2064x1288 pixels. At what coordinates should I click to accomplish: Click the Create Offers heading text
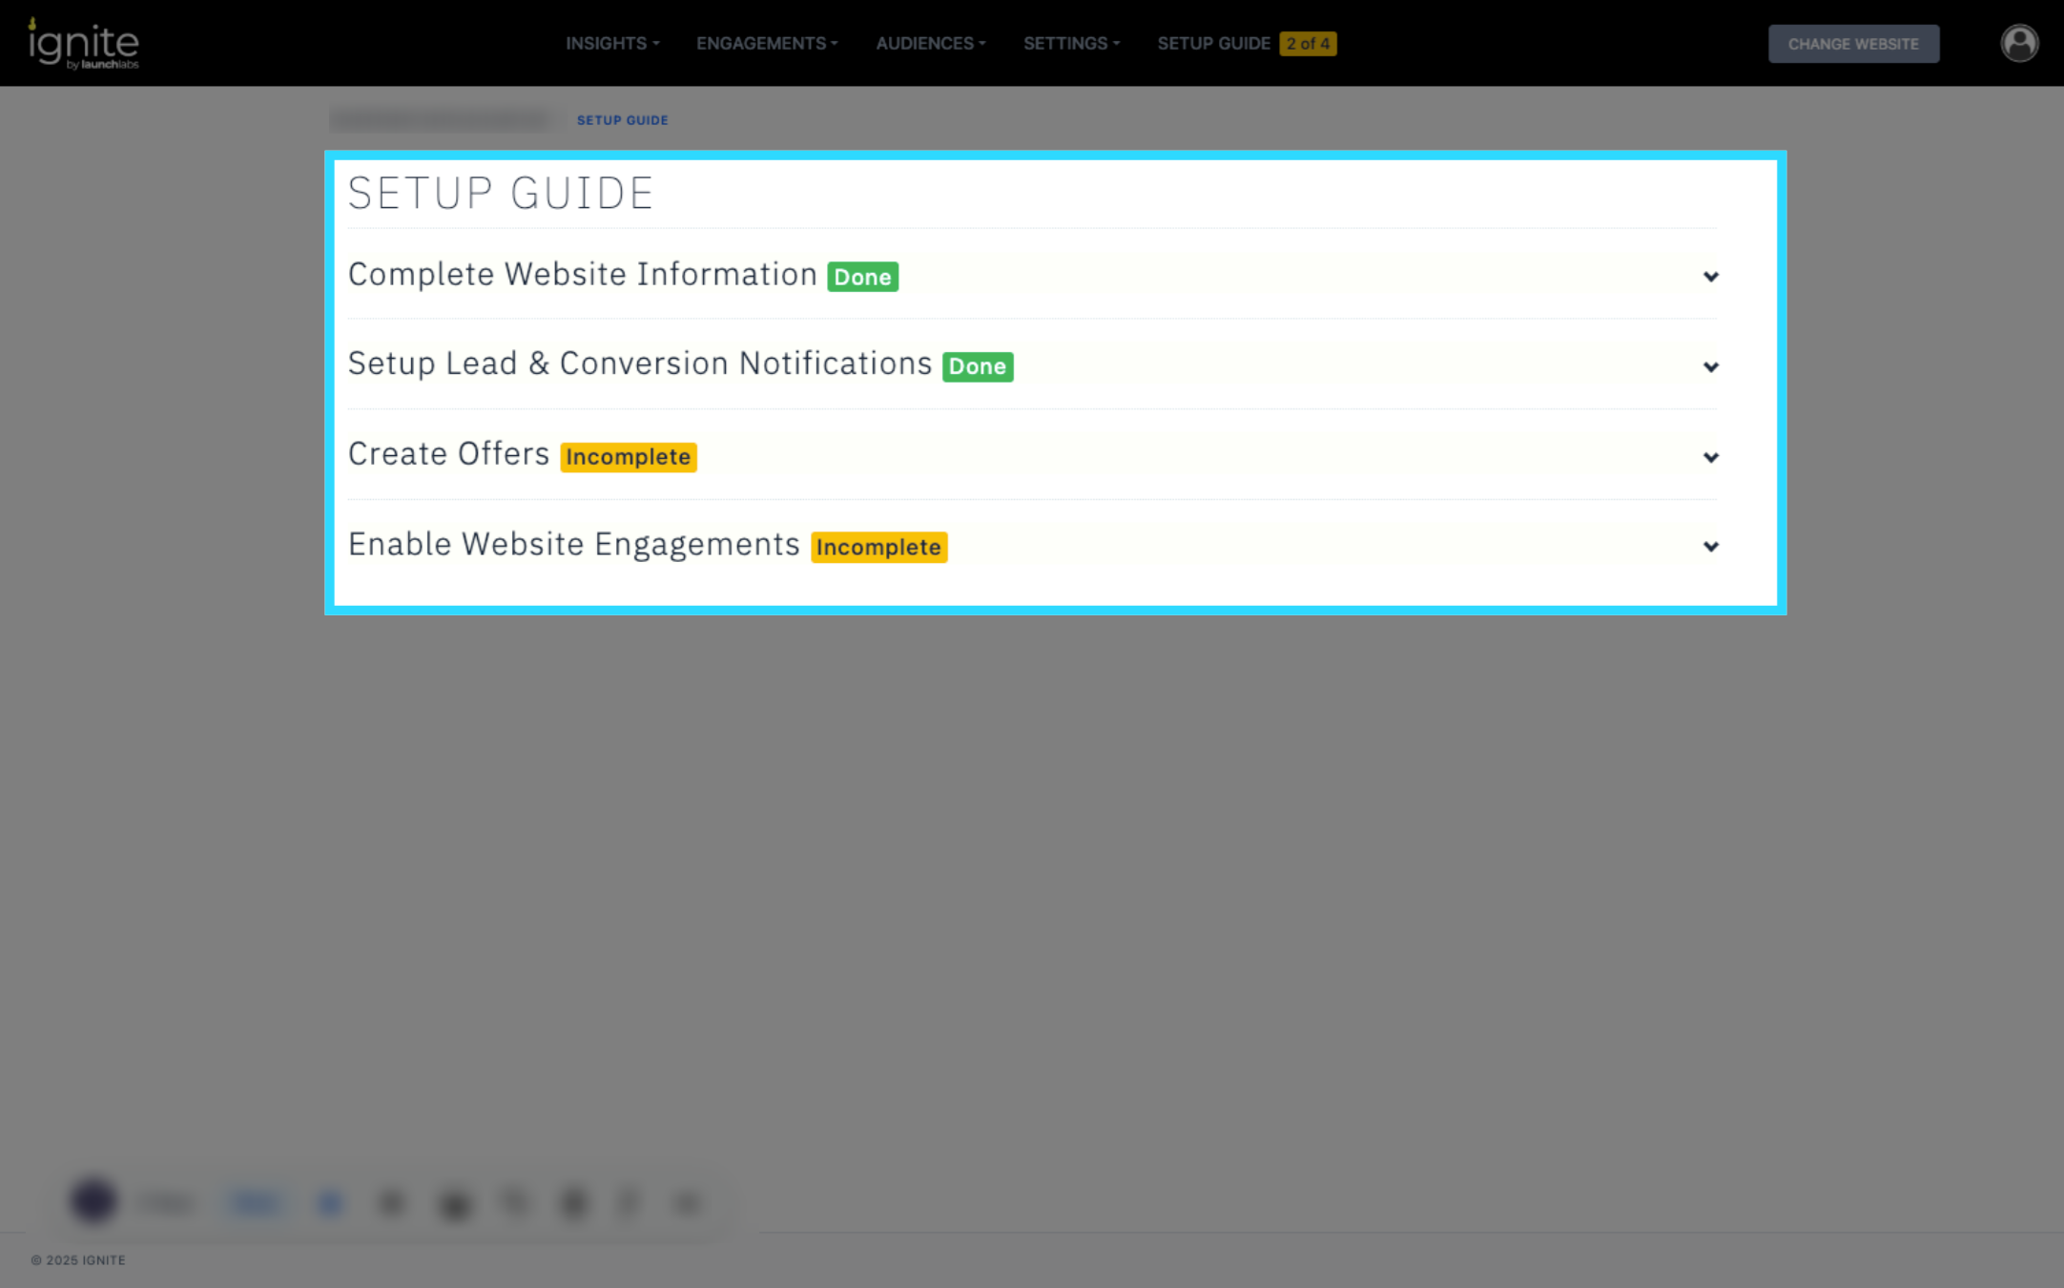[448, 454]
